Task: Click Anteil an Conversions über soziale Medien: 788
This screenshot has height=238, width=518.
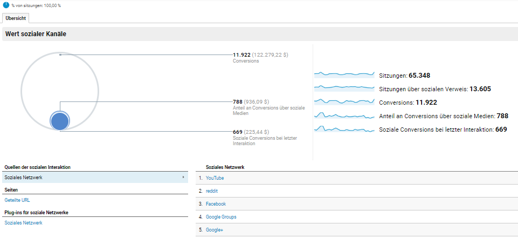Action: [x=444, y=116]
